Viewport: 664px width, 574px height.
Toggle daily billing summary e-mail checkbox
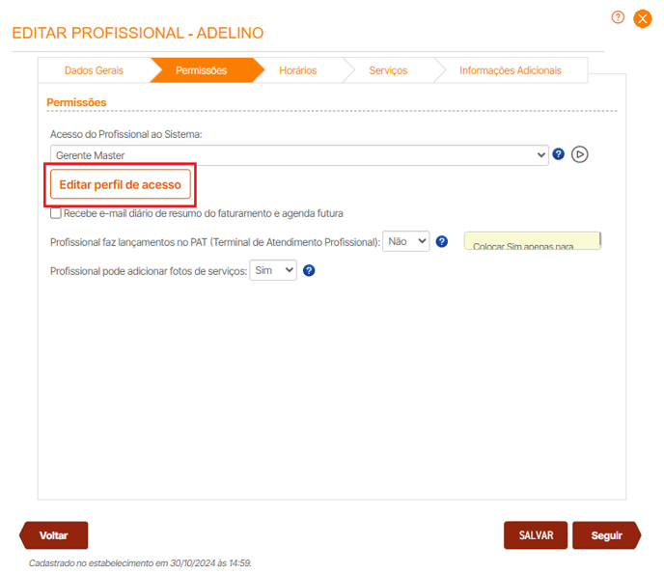click(56, 213)
